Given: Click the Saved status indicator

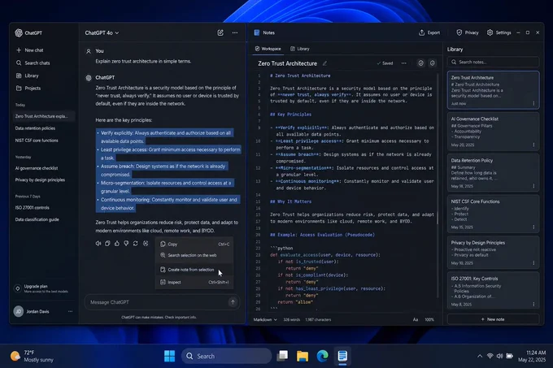Looking at the screenshot, I should (x=385, y=63).
